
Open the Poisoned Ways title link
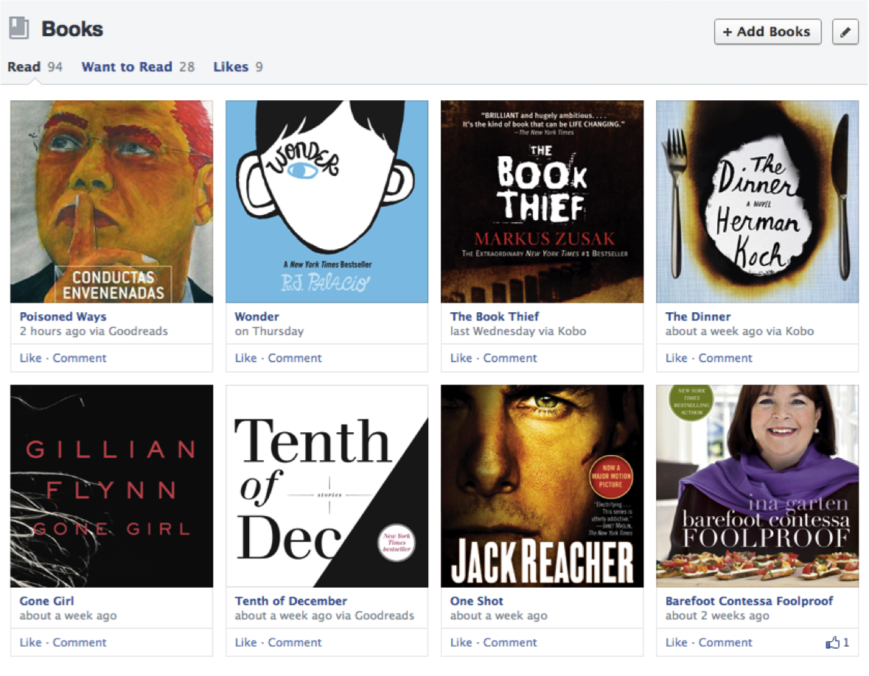tap(63, 317)
